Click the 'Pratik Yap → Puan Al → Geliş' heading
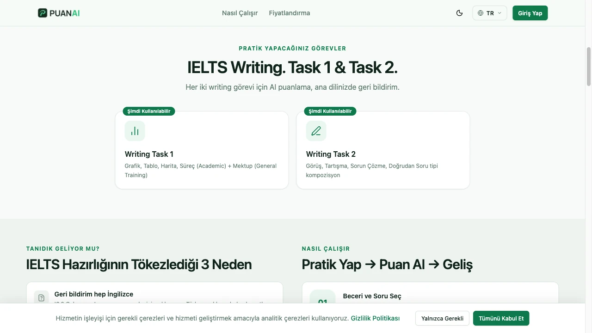The width and height of the screenshot is (592, 333). [x=387, y=265]
